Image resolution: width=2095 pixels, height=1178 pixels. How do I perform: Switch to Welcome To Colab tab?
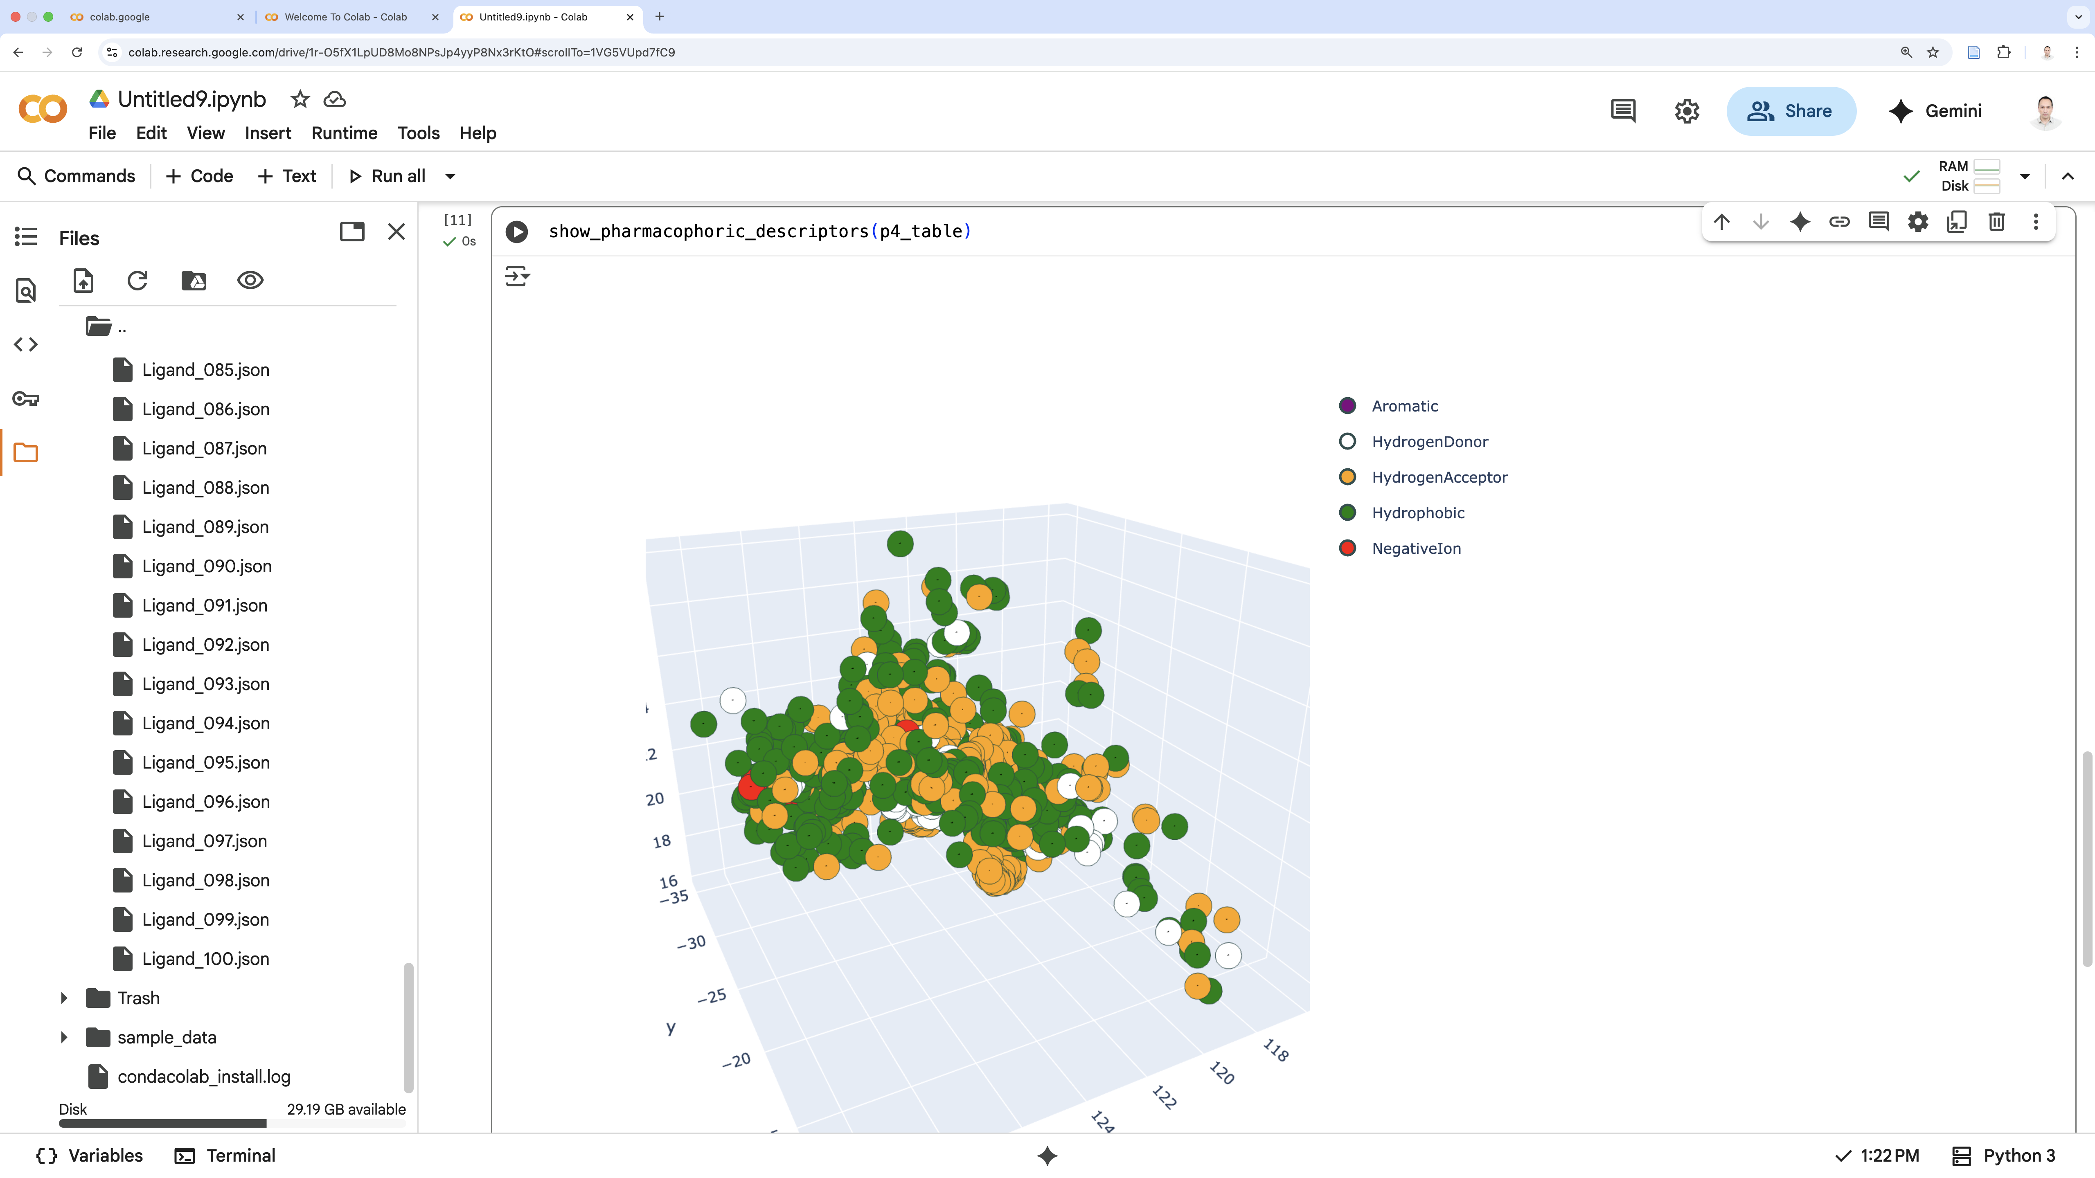(346, 16)
